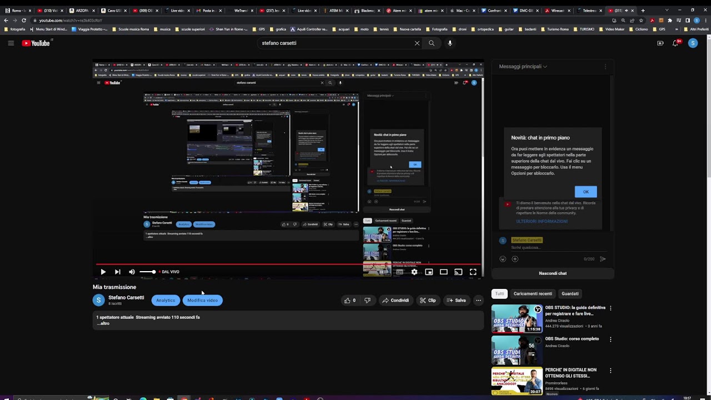Image resolution: width=711 pixels, height=400 pixels.
Task: Open more actions beside Salva
Action: [478, 301]
